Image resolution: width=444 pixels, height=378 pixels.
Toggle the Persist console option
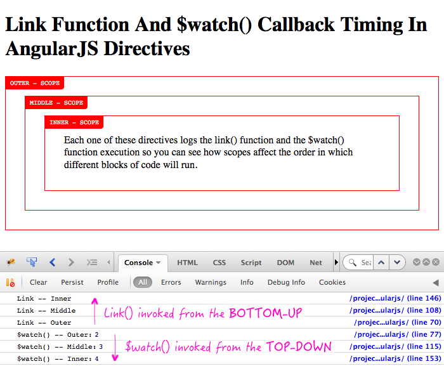coord(72,282)
